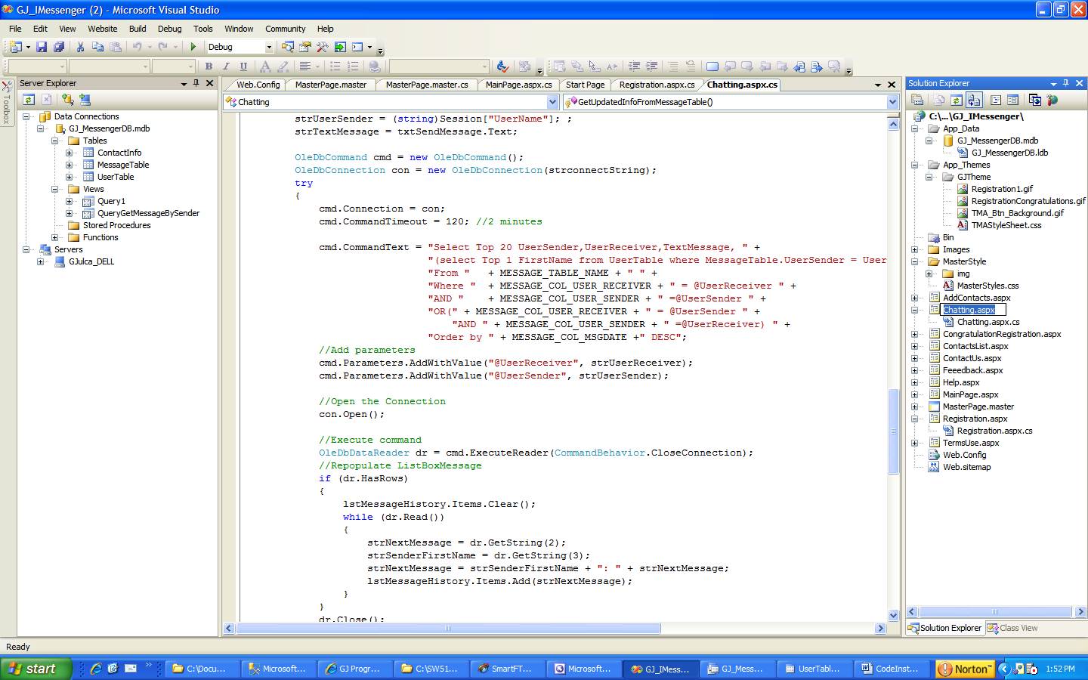
Task: Open the Build menu
Action: point(138,29)
